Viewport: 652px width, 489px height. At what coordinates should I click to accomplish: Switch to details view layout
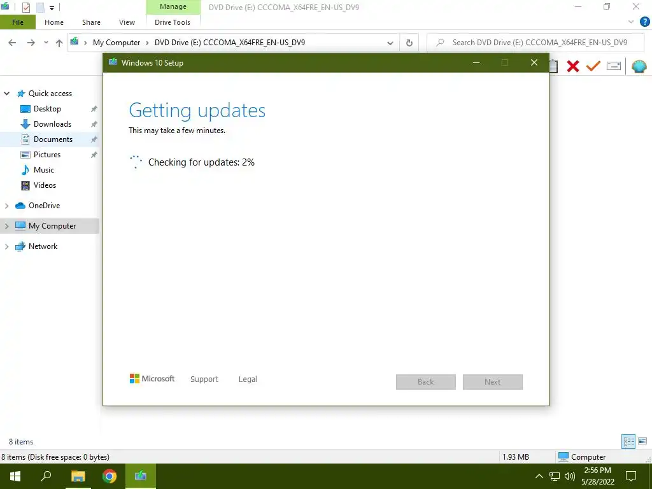[628, 441]
